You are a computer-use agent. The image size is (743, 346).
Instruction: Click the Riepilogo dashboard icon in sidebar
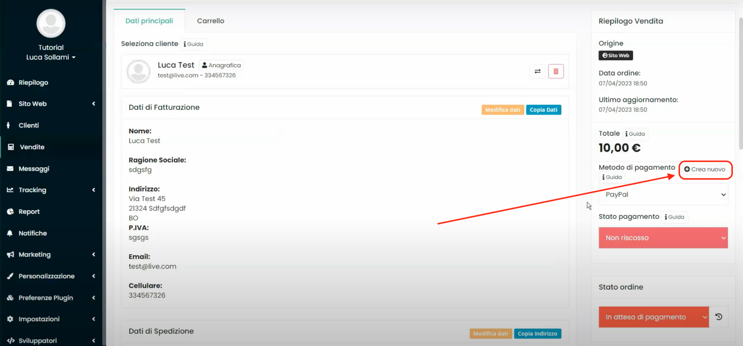[10, 83]
